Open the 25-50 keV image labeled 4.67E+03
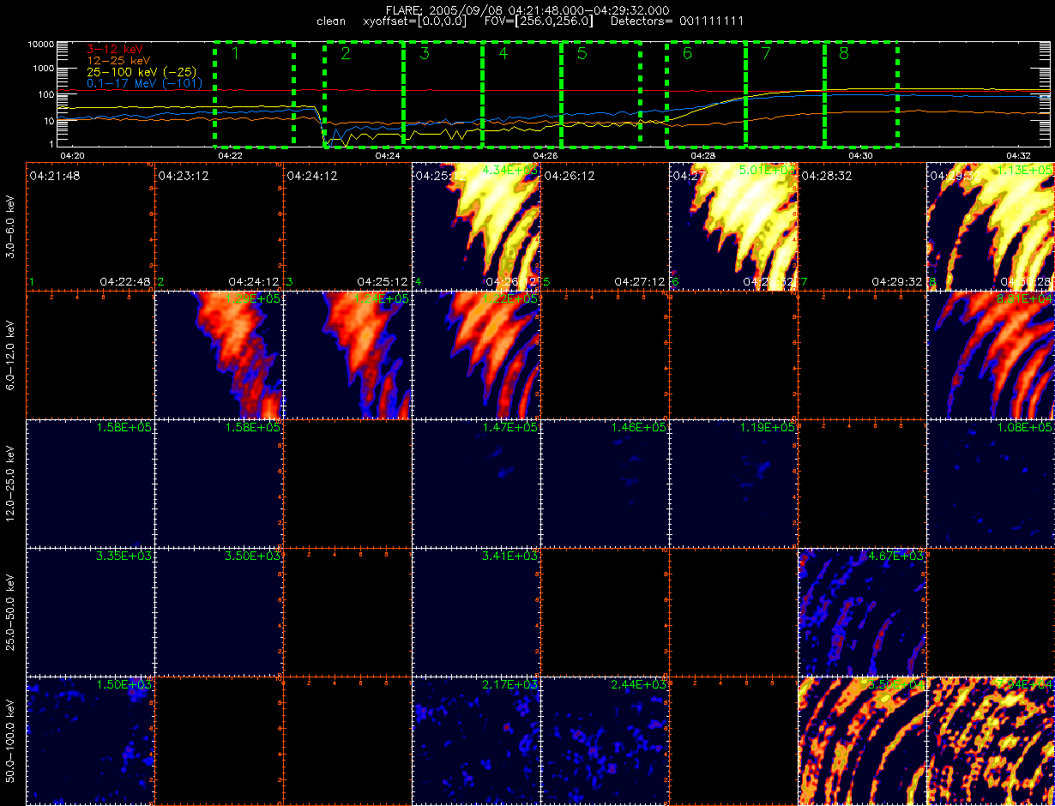 click(862, 611)
